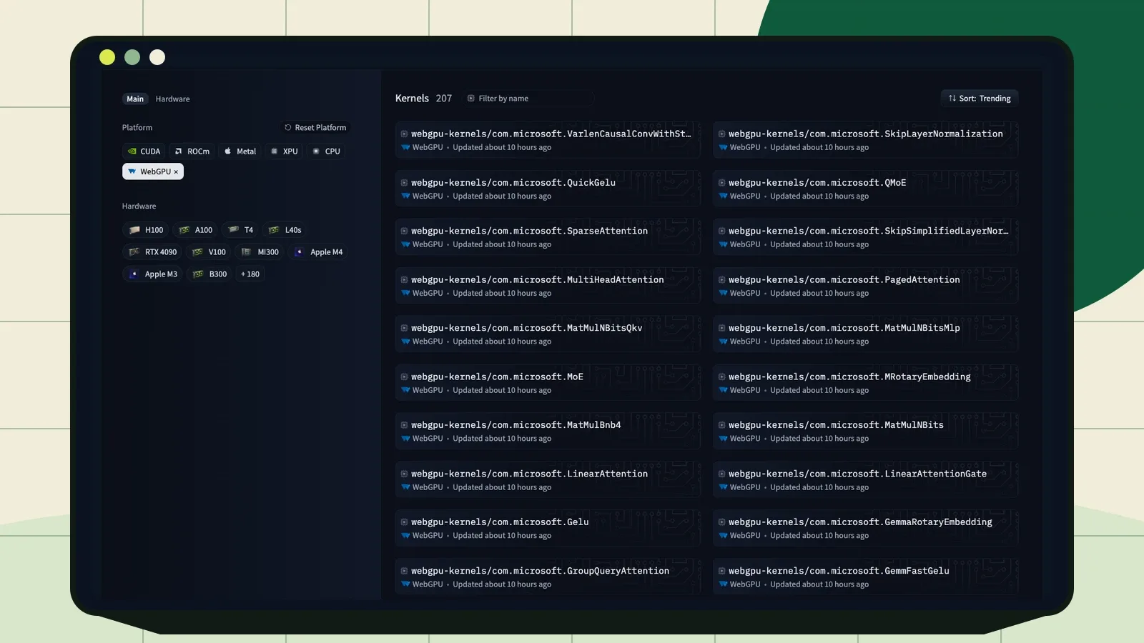Click the GPU card icon on B300

click(198, 274)
